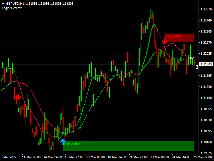Click the price label 1.30630
214x161 pixels.
coord(206,120)
